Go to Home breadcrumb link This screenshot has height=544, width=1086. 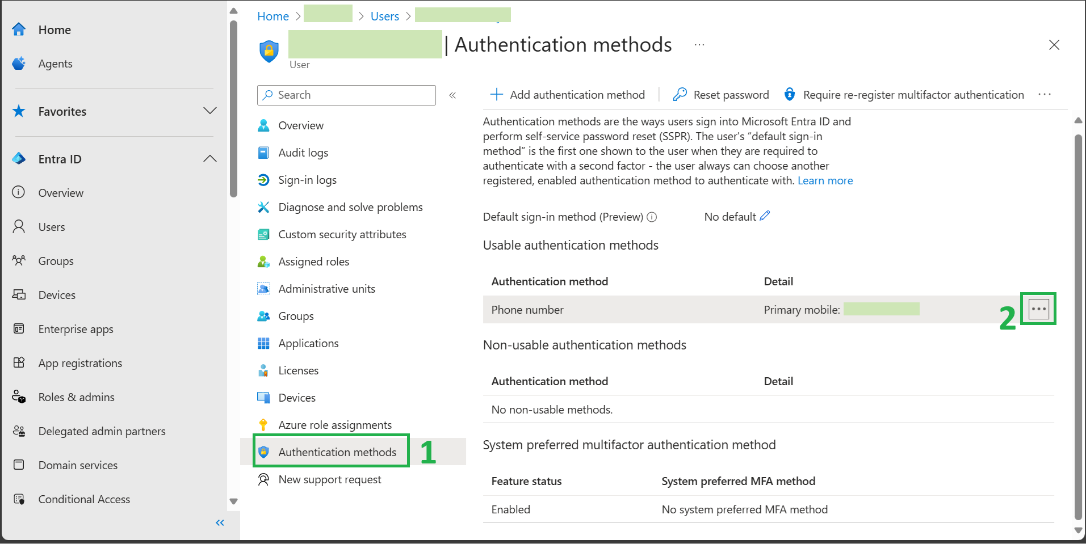pos(273,16)
